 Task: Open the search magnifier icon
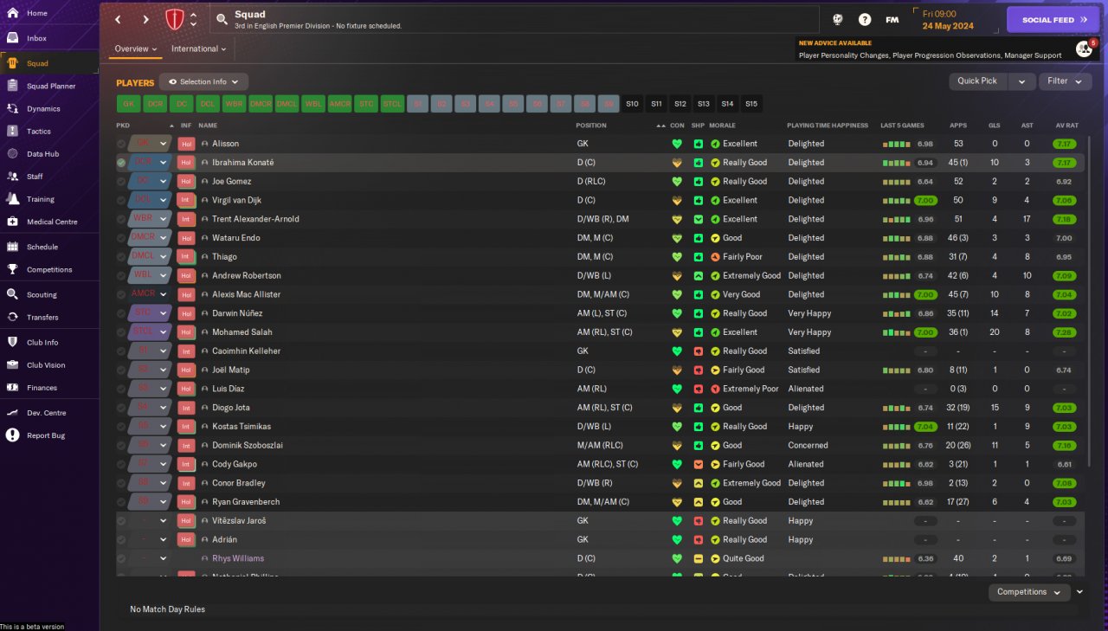point(222,19)
